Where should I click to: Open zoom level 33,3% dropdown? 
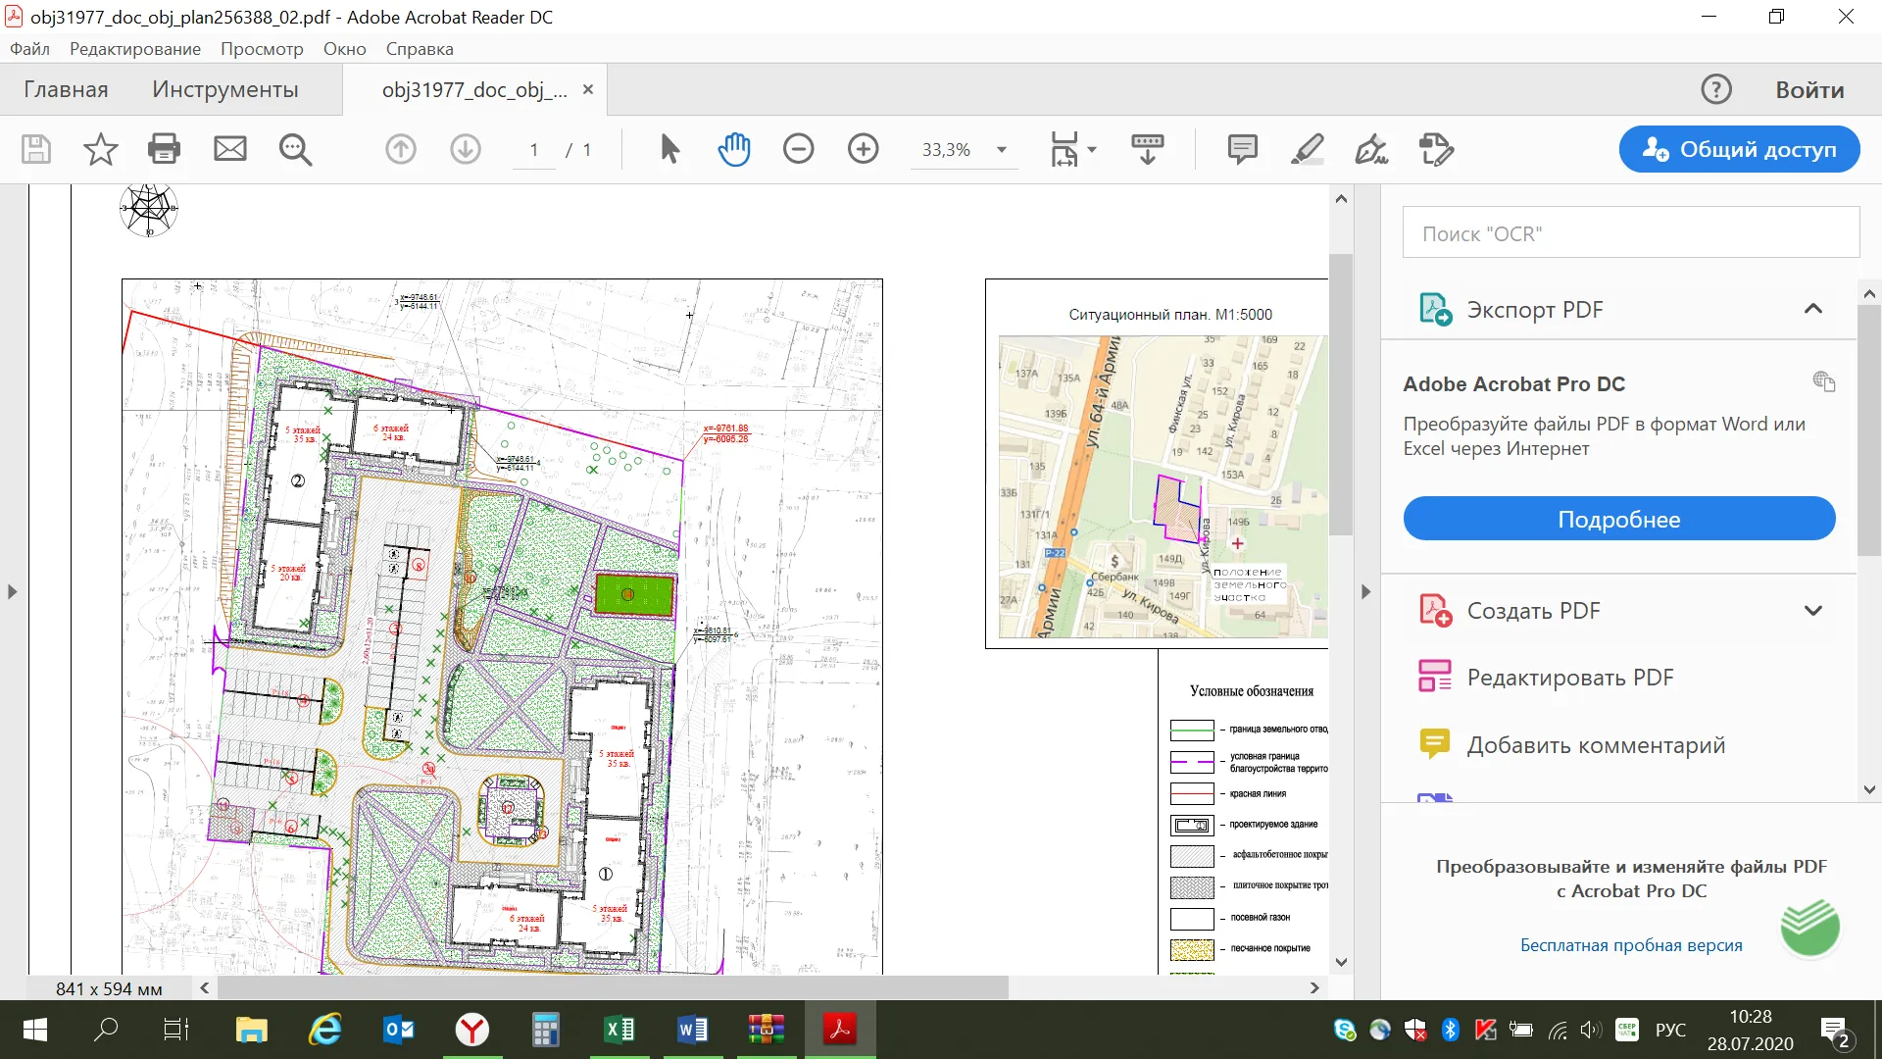pos(1001,150)
